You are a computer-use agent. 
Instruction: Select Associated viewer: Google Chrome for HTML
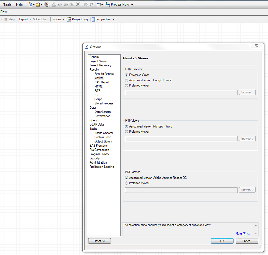[x=127, y=80]
